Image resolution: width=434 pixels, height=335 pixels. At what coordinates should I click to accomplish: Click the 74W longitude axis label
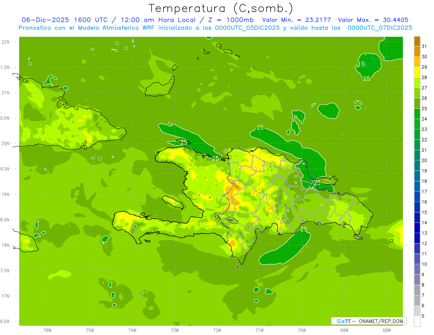tap(132, 330)
